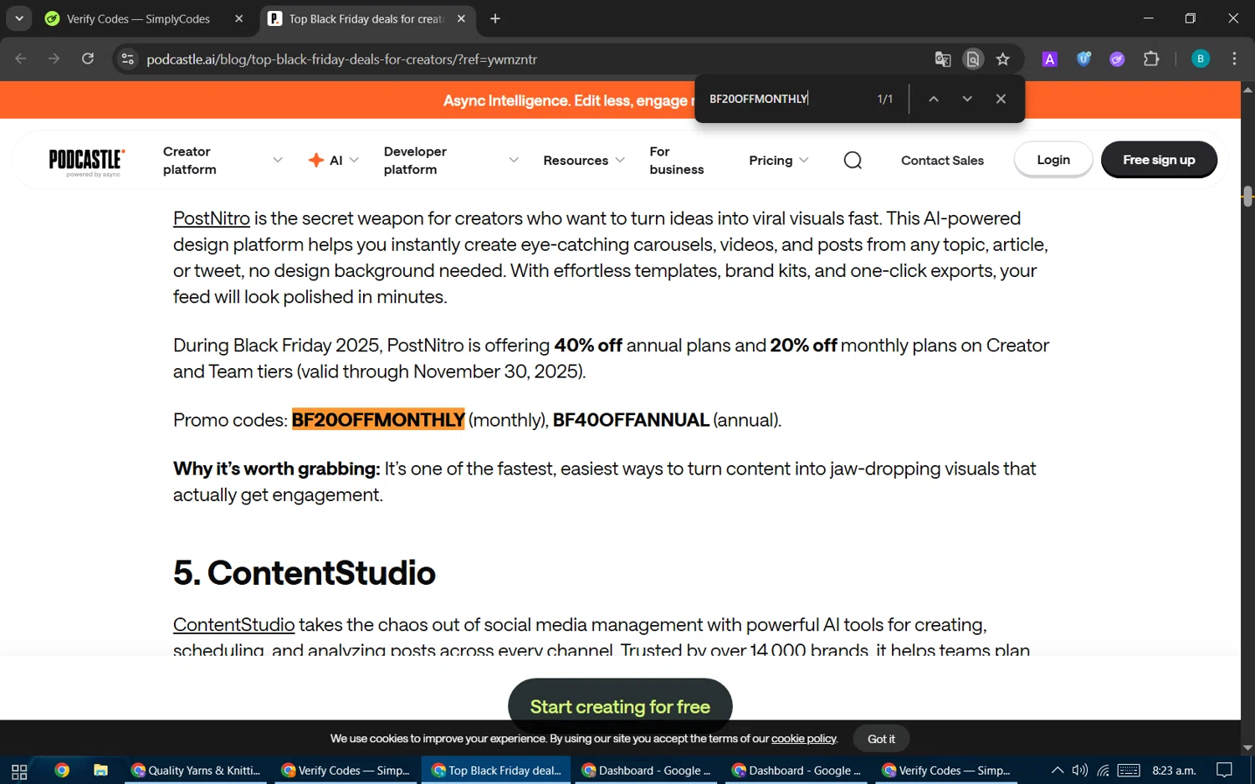Click the taskbar network icon

1104,771
